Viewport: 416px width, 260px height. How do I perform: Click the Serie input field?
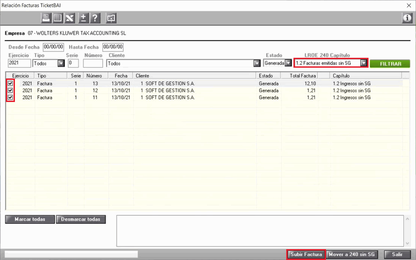[x=73, y=63]
